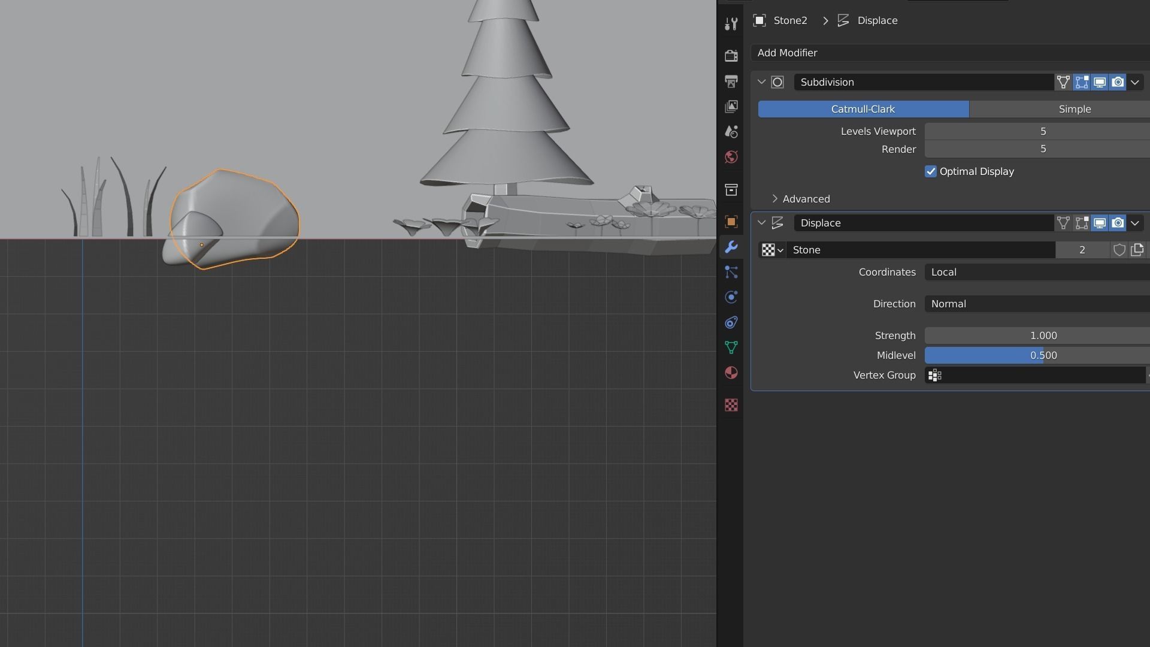
Task: Open the Coordinates dropdown set to Local
Action: 1036,272
